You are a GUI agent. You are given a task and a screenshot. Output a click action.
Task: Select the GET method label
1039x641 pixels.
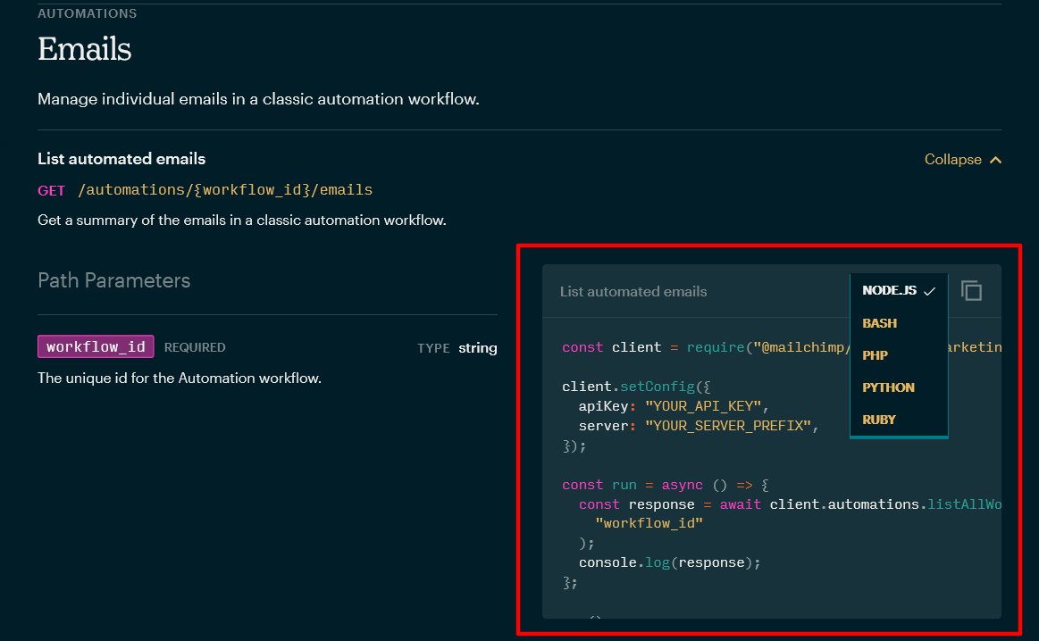tap(49, 189)
